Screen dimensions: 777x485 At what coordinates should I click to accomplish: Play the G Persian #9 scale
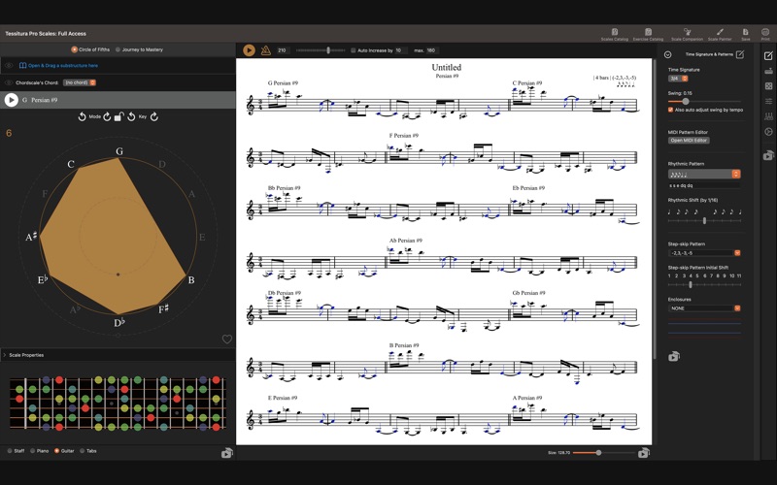pos(11,100)
